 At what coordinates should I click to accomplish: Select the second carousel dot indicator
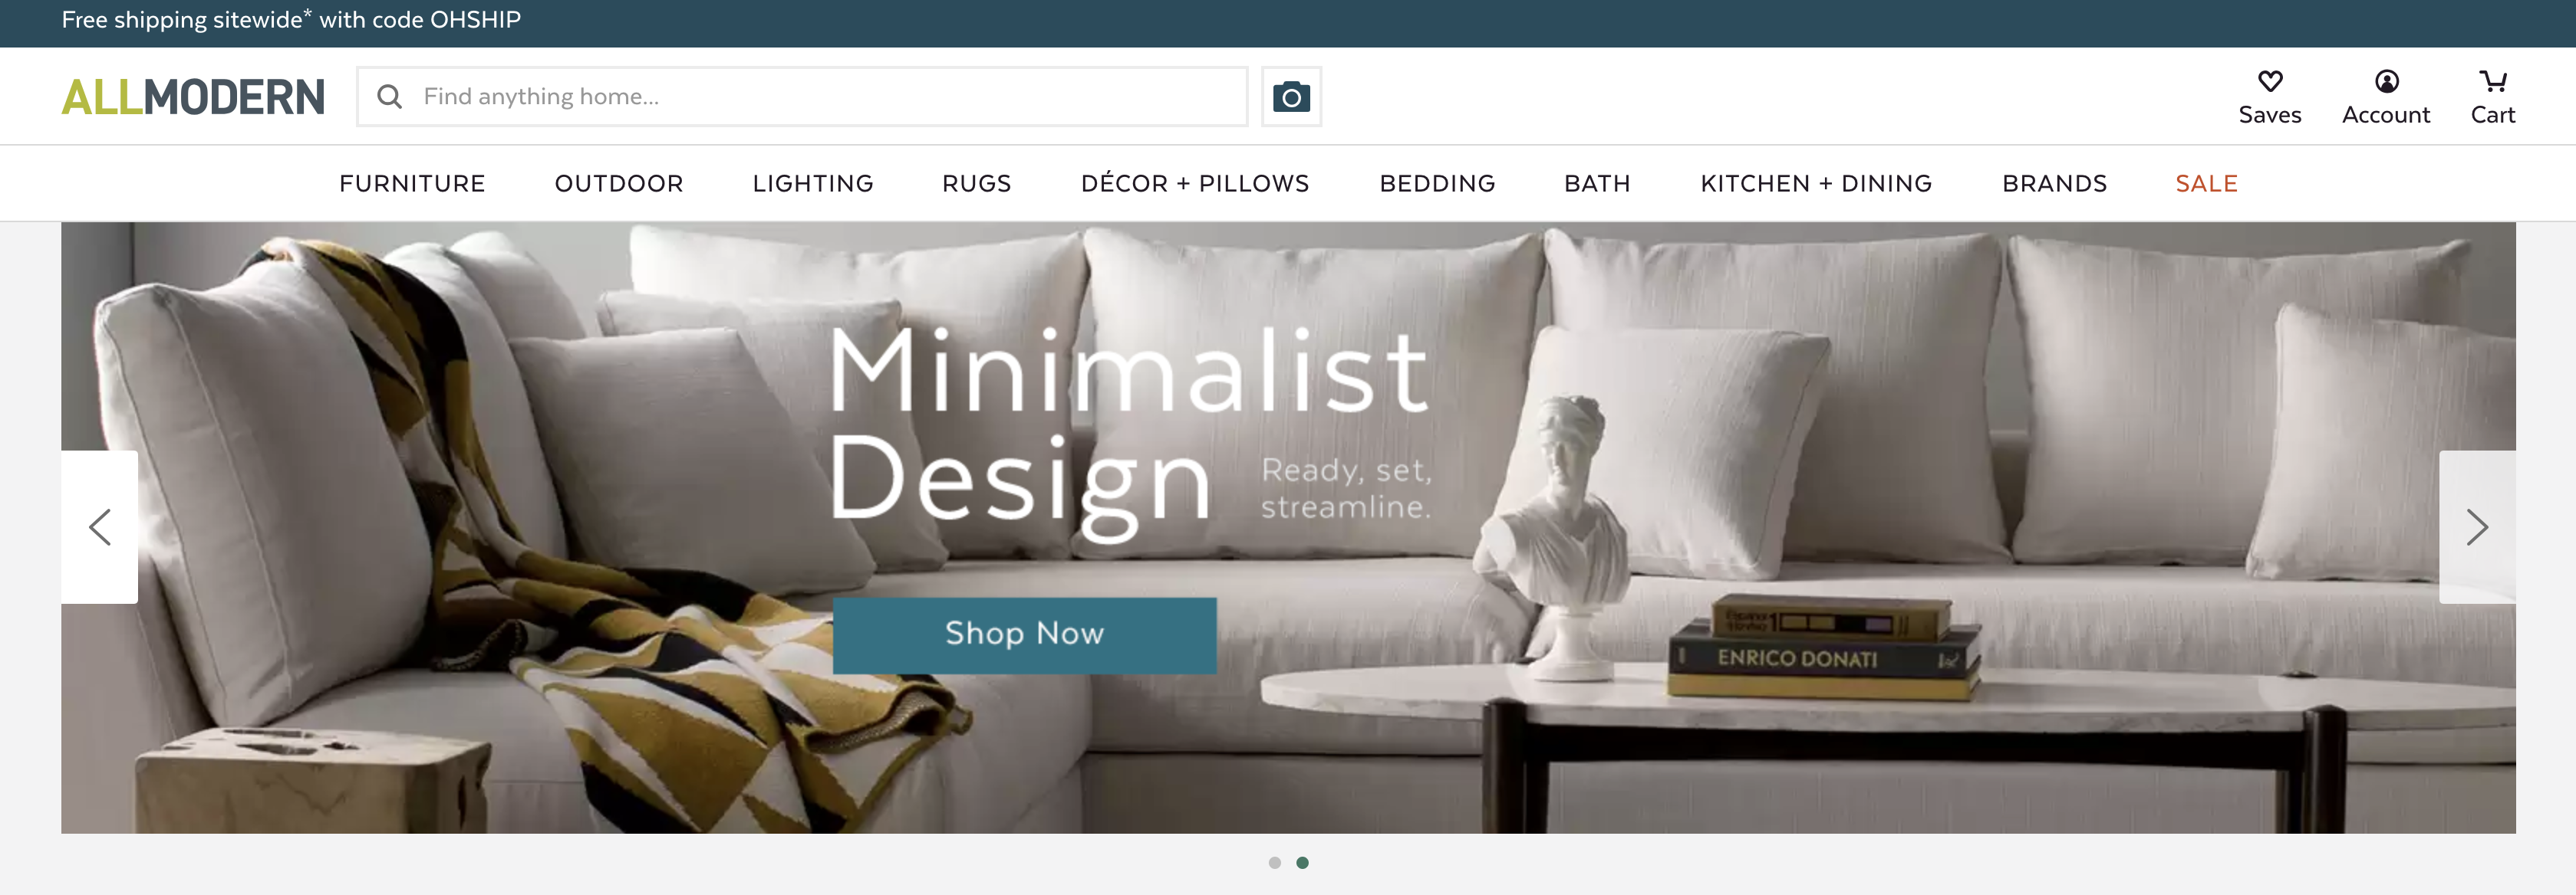pyautogui.click(x=1302, y=862)
